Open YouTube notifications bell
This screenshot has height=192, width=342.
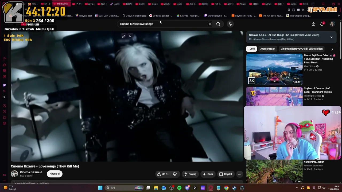point(322,24)
